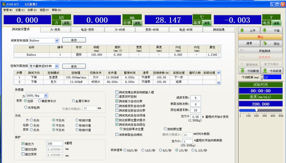The width and height of the screenshot is (286, 163).
Task: Start the test with the 开始测试 play button
Action: coord(260,51)
